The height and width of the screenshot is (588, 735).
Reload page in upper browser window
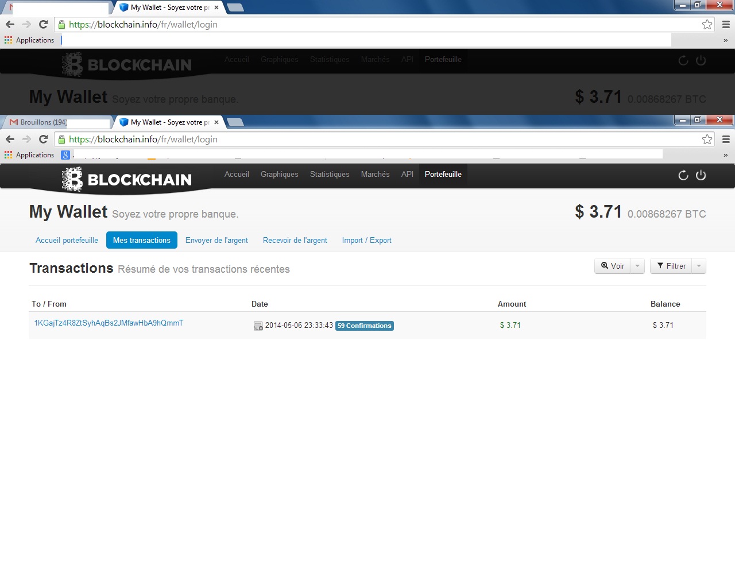43,24
